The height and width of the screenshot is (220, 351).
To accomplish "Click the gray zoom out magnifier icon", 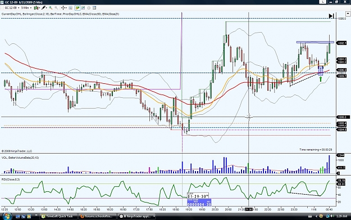I will pyautogui.click(x=56, y=8).
